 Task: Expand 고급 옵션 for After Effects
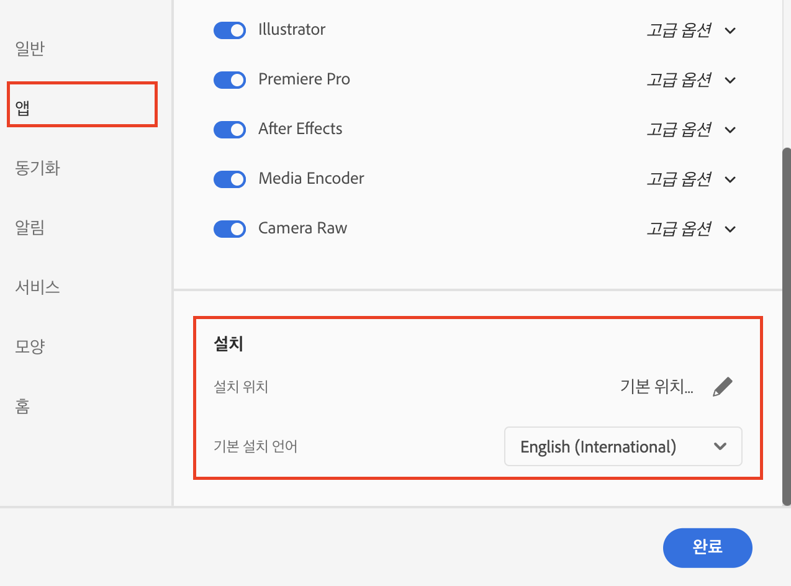coord(691,130)
